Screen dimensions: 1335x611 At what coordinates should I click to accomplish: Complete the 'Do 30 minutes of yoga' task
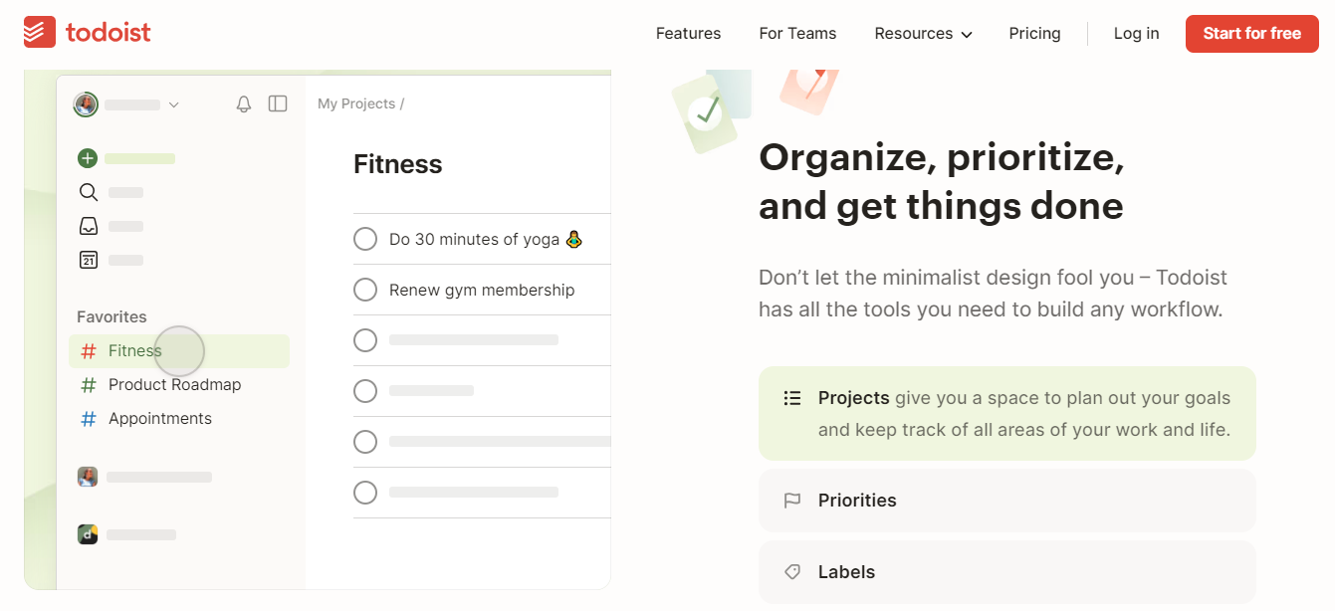[365, 239]
